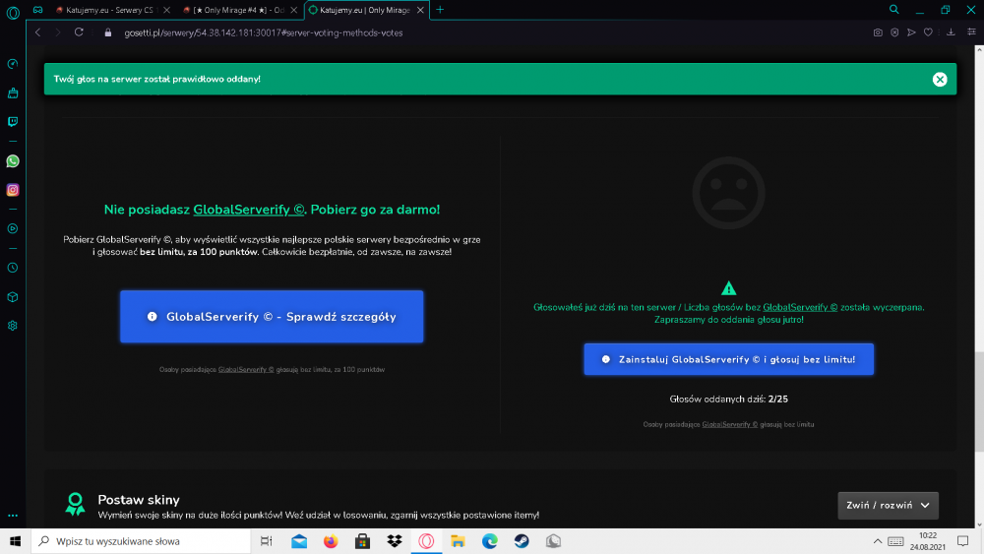This screenshot has width=984, height=554.
Task: Open the player icon in the sidebar
Action: (x=13, y=229)
